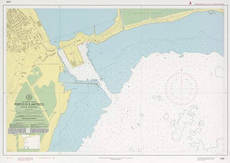Click the publisher notes at bottom center margin

(115, 158)
